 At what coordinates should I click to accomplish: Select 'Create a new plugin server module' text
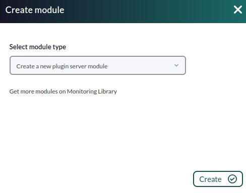(62, 66)
